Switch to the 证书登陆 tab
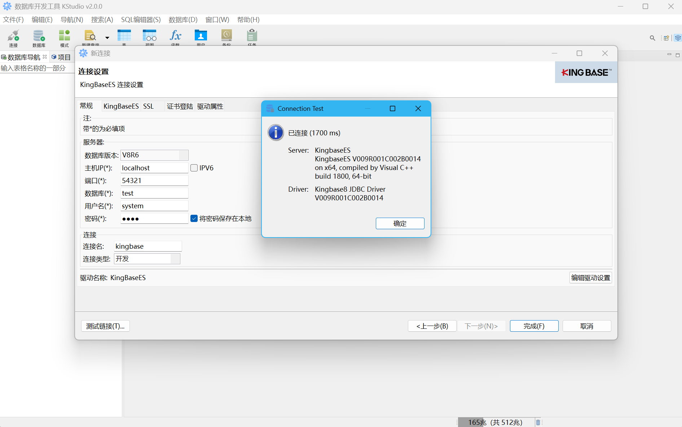 point(180,106)
